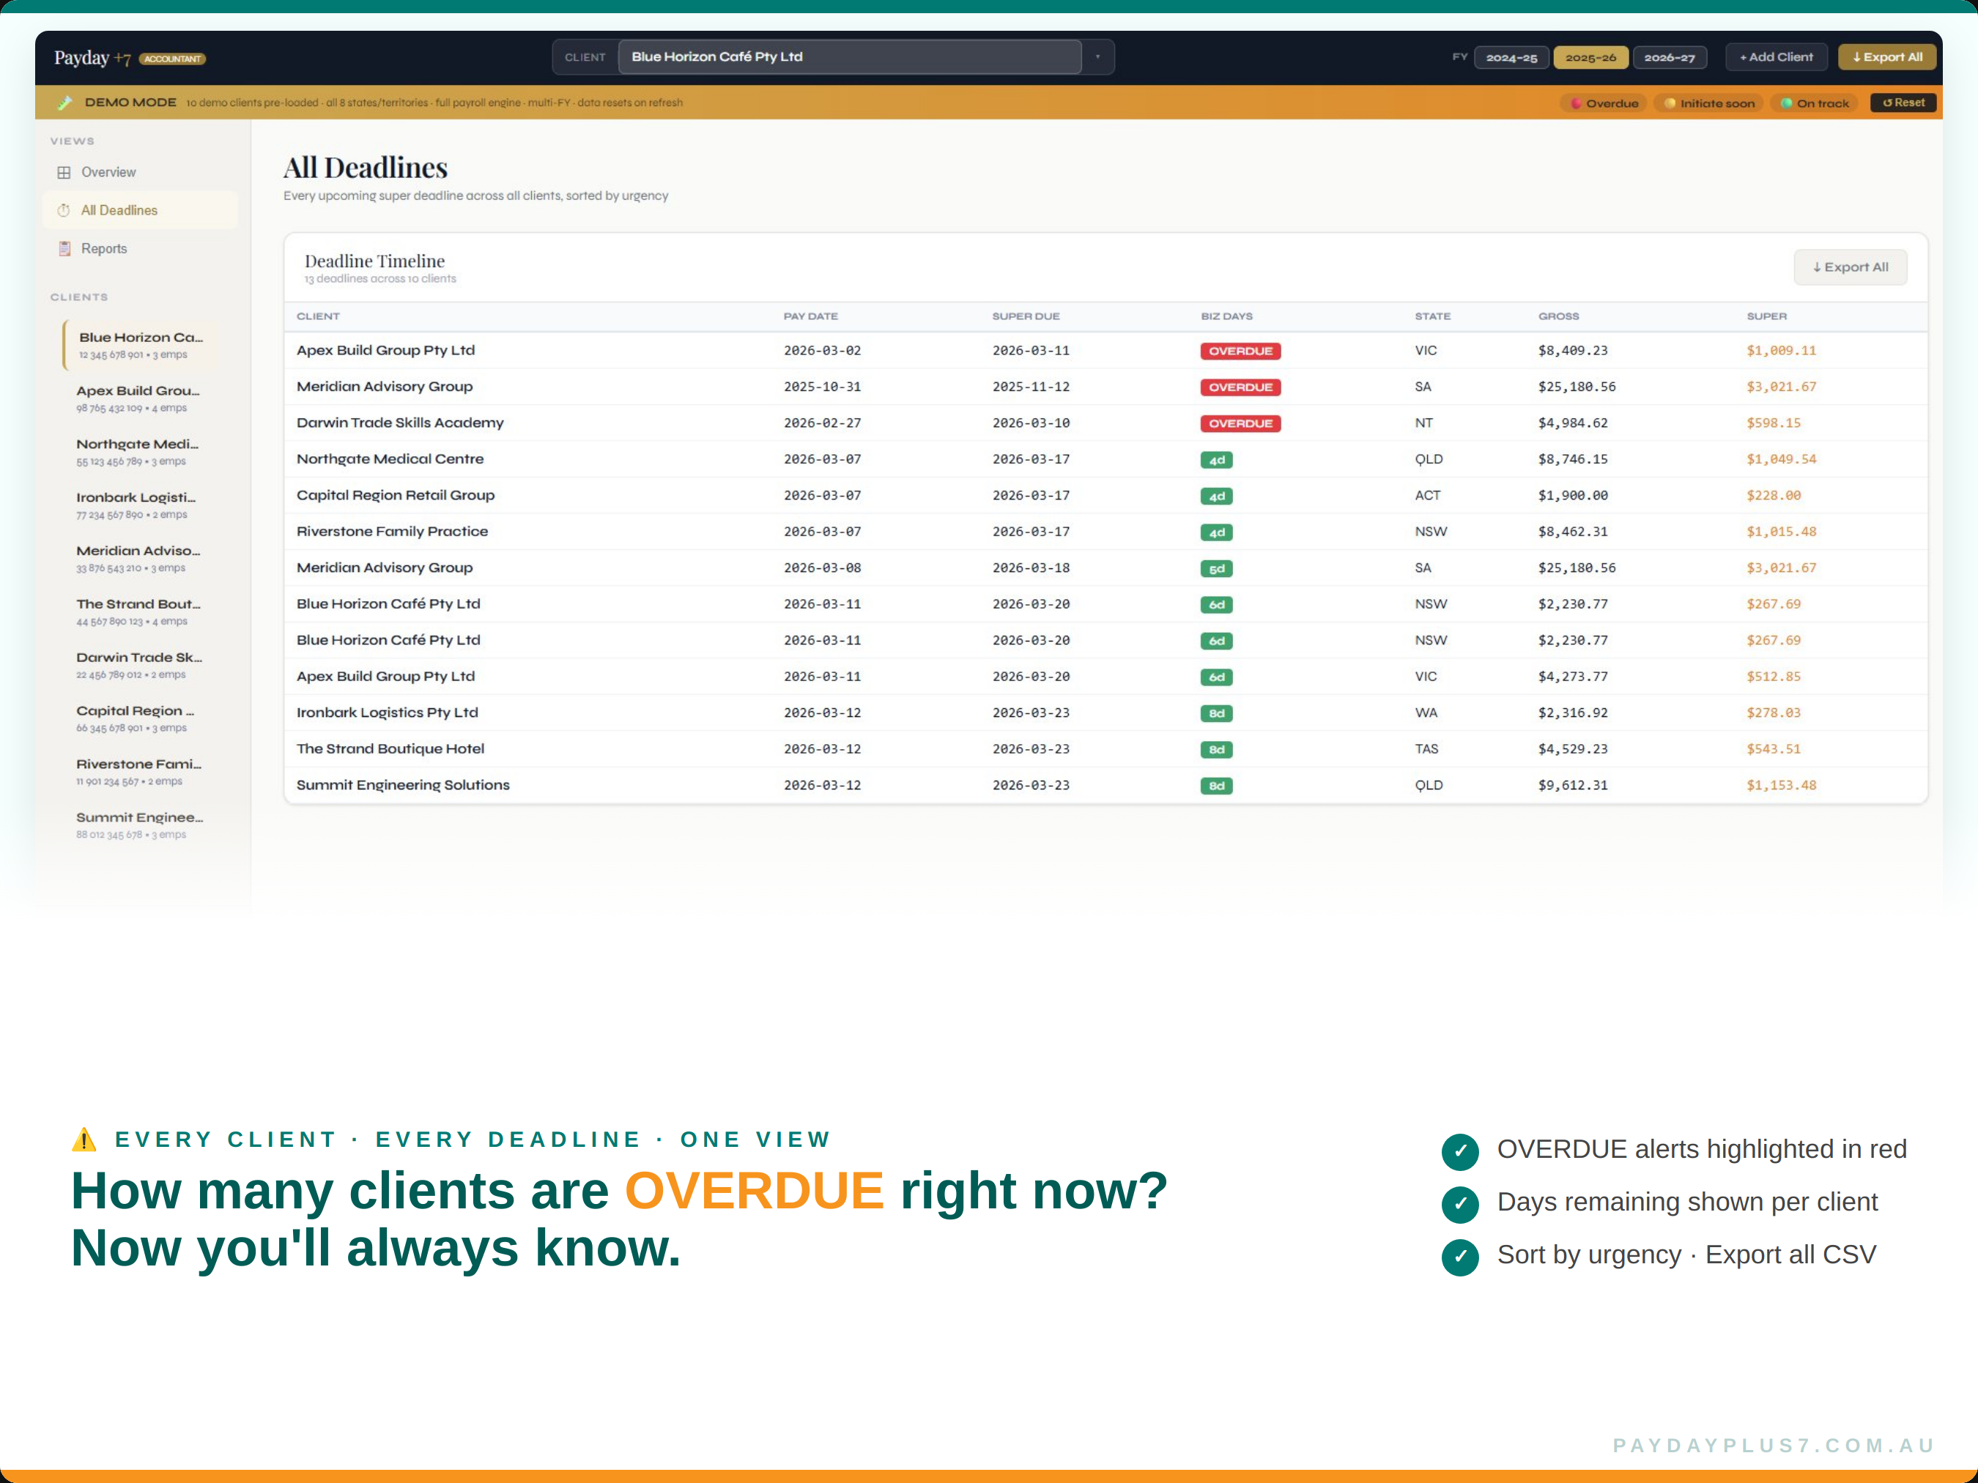Open the All Deadlines stopwatch view

tap(66, 210)
